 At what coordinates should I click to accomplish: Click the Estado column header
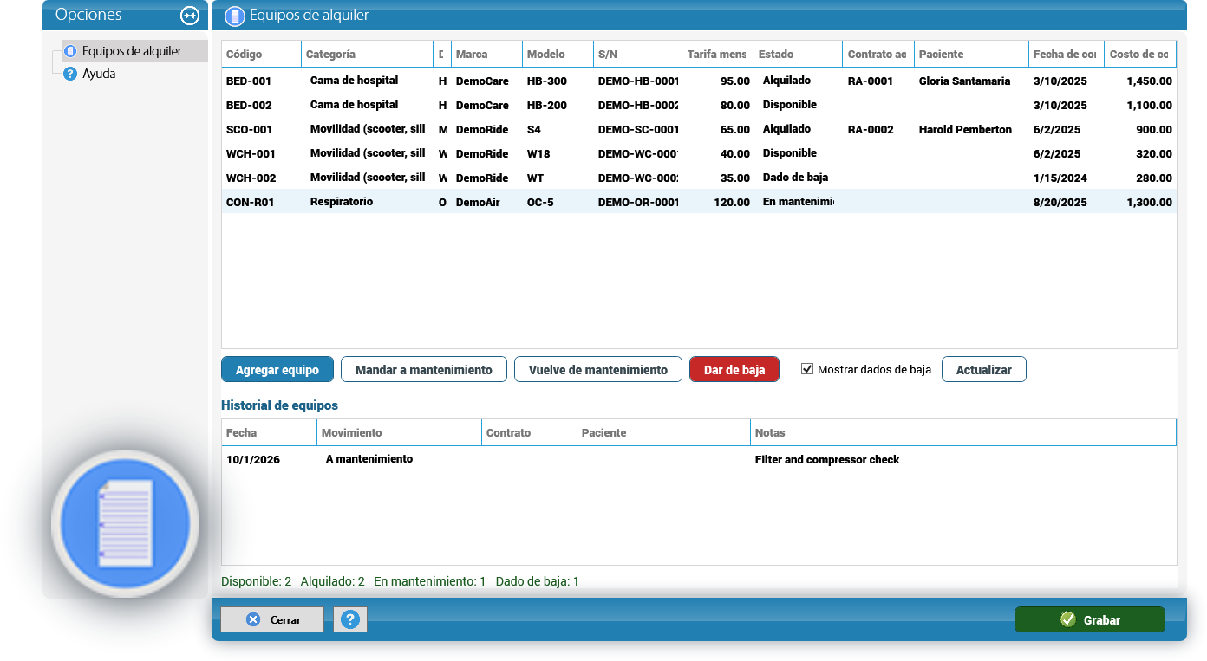coord(798,54)
